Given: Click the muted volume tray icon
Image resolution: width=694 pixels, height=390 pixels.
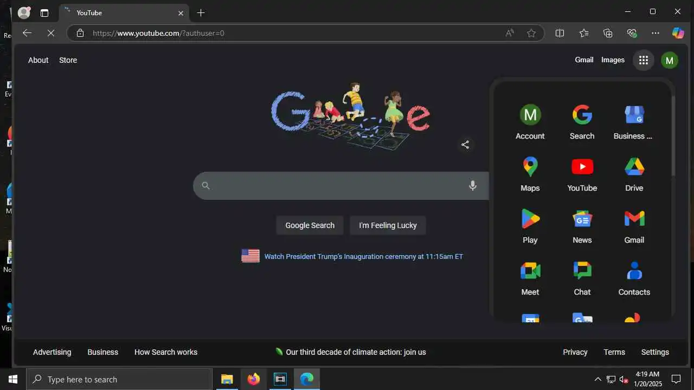Looking at the screenshot, I should point(624,379).
